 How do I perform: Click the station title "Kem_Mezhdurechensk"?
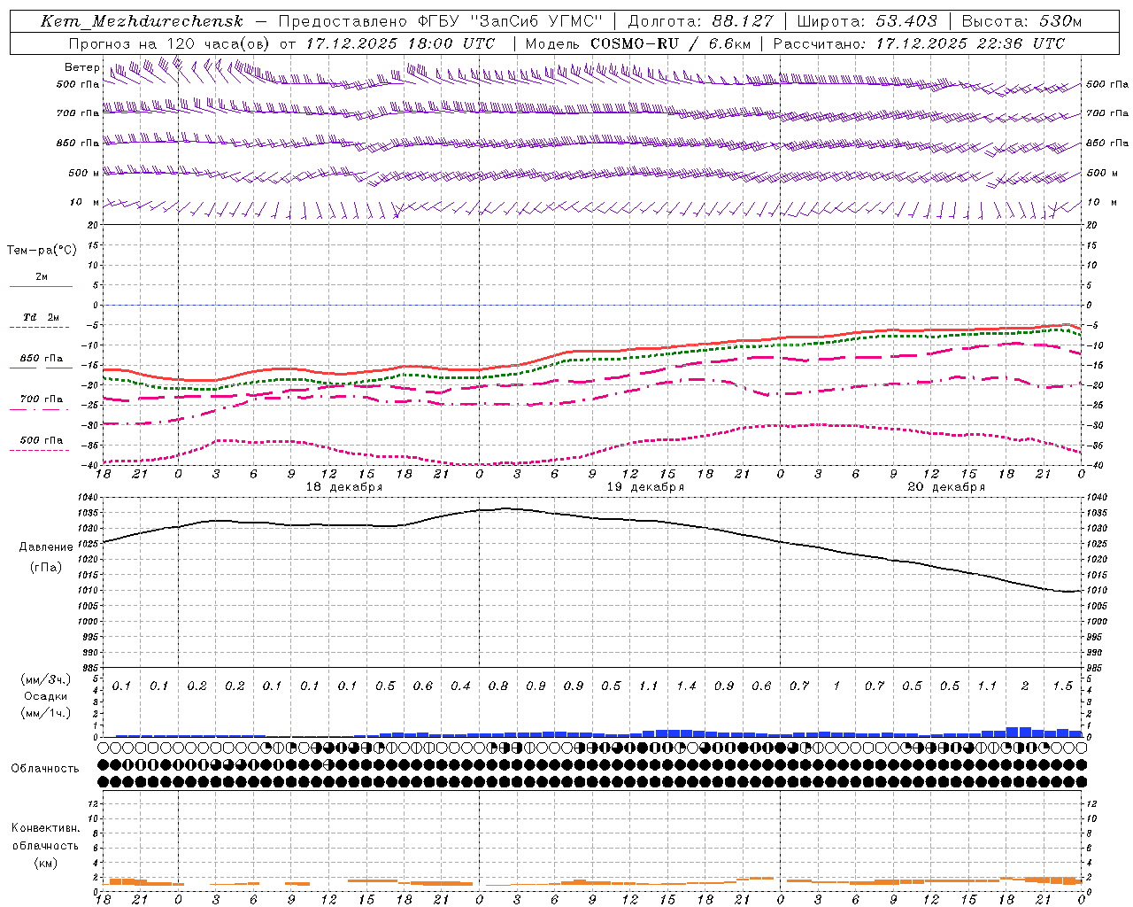click(x=142, y=21)
